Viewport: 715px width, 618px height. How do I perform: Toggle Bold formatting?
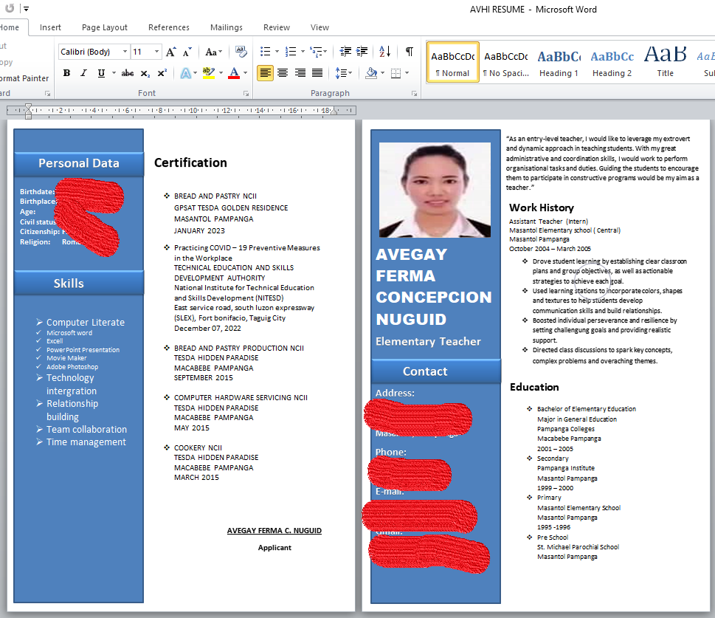pos(66,73)
